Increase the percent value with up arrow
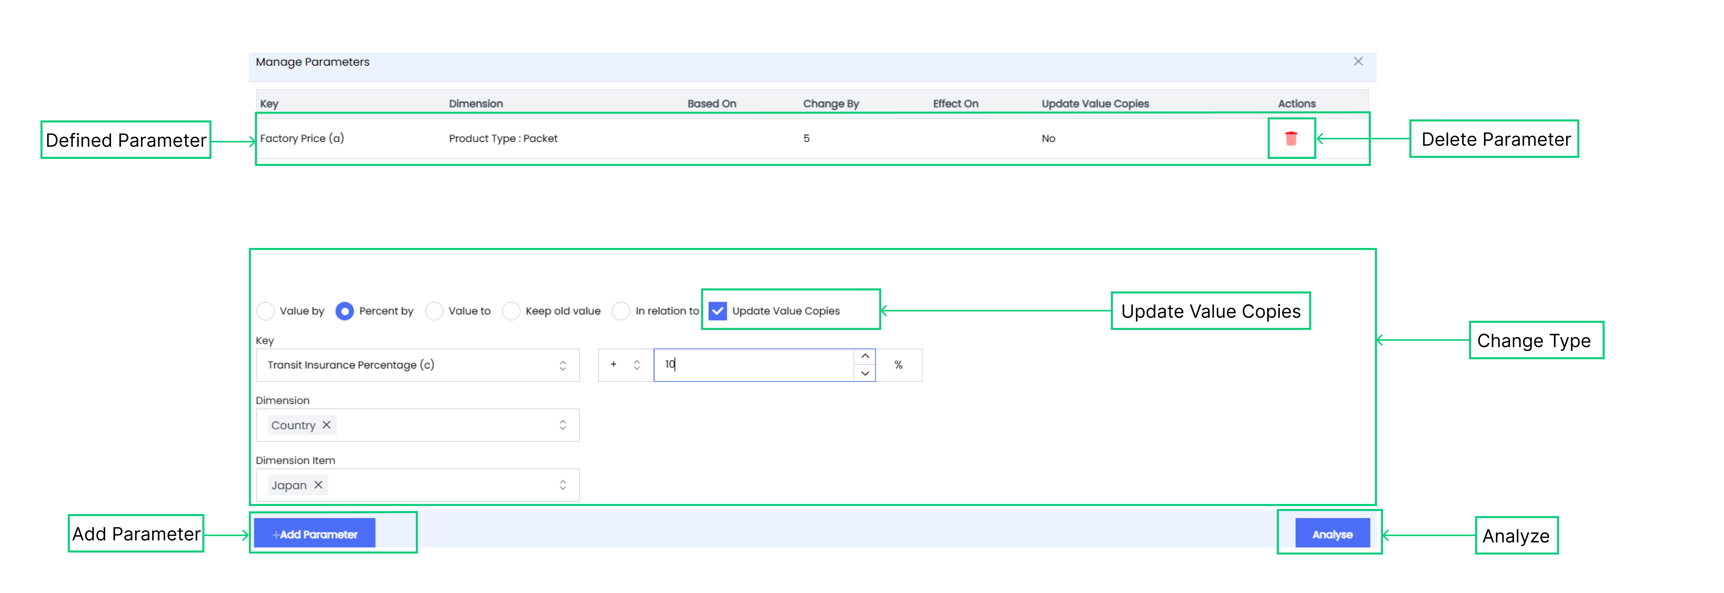Image resolution: width=1724 pixels, height=593 pixels. click(865, 357)
